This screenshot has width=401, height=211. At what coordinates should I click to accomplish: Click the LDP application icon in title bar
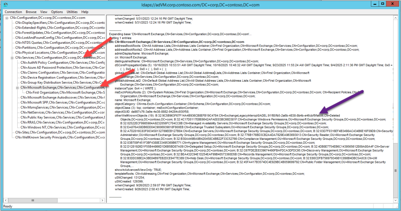point(5,5)
